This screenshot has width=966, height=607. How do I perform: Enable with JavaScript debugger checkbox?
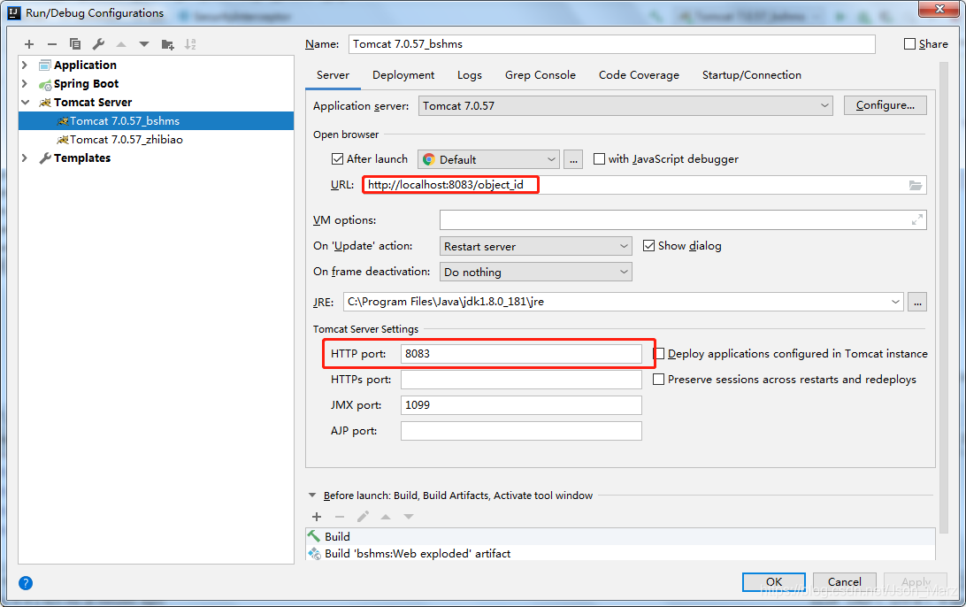[599, 159]
